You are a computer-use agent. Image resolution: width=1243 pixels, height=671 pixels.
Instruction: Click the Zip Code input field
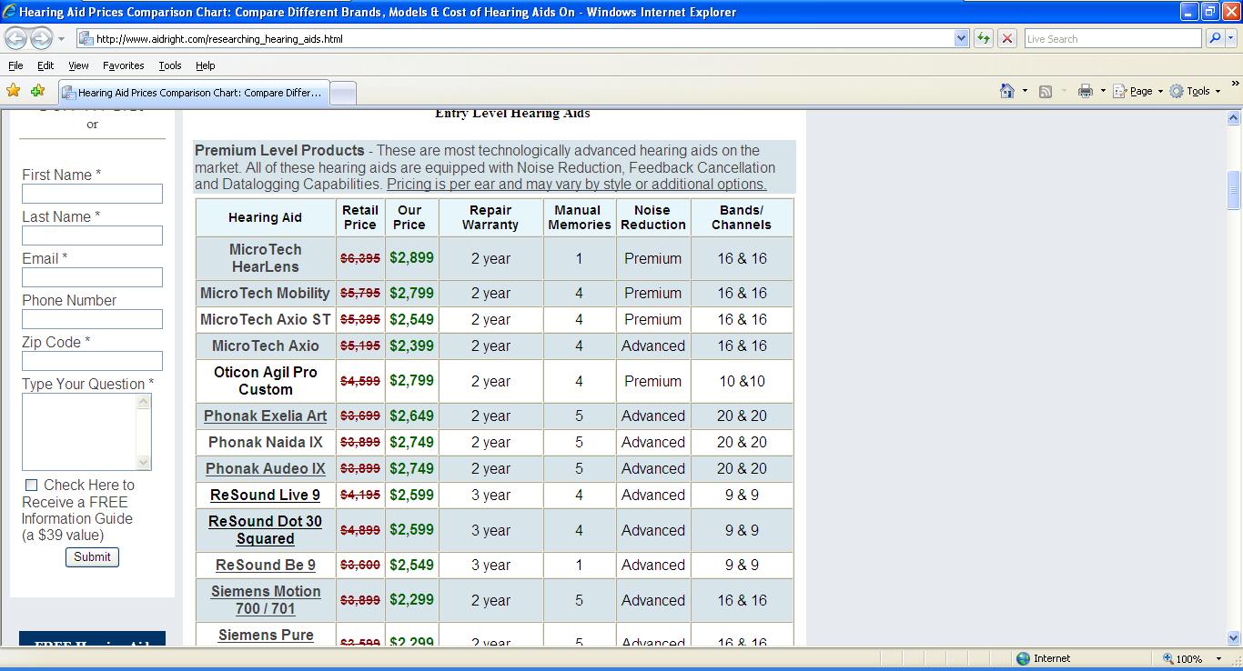coord(92,361)
